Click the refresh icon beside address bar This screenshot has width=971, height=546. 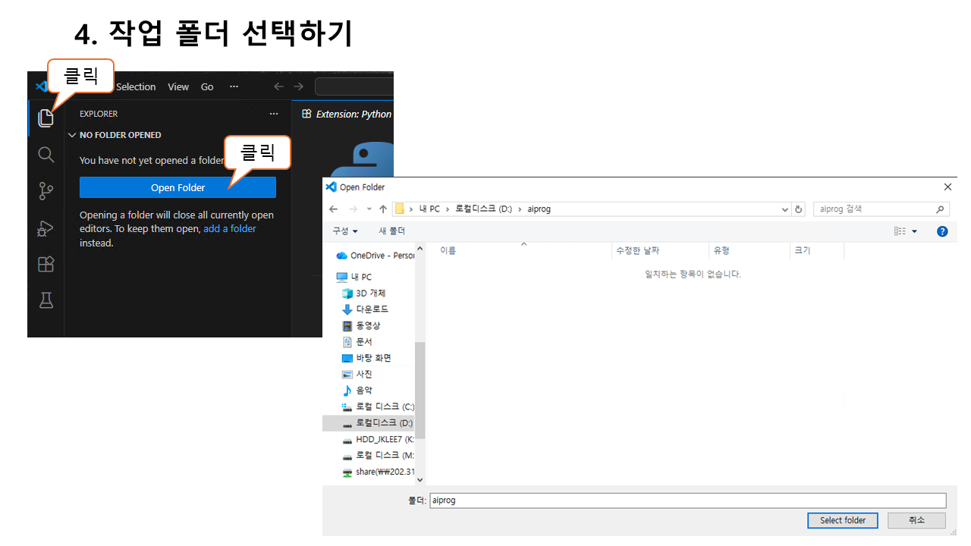click(x=798, y=209)
